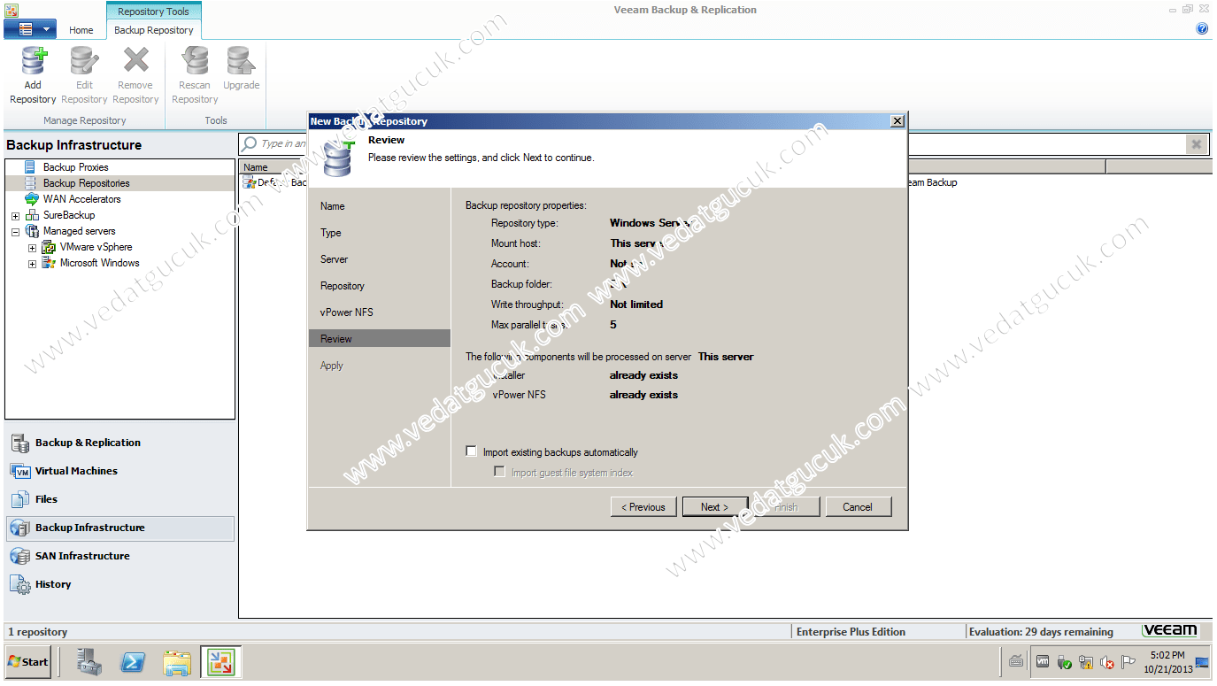Select SureBackup tree node
This screenshot has width=1217, height=686.
coord(69,215)
